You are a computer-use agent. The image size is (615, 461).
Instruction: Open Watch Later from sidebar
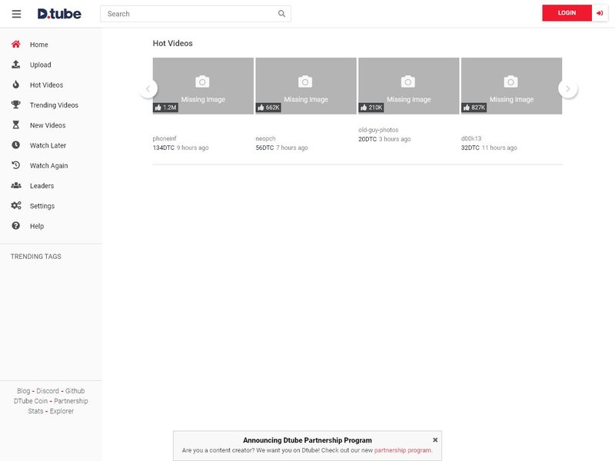[48, 145]
